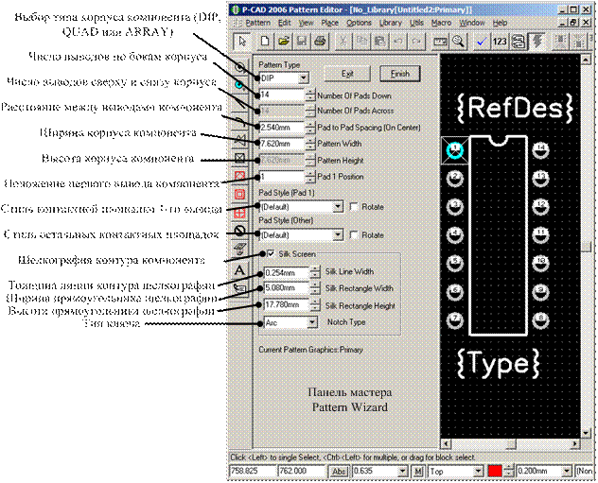Open the 0.635 grid size dropdown
598x483 pixels.
(x=402, y=472)
